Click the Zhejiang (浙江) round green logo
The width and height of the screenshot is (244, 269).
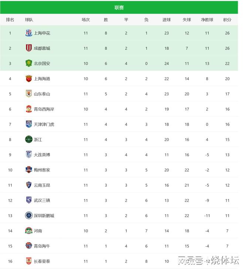click(x=28, y=139)
